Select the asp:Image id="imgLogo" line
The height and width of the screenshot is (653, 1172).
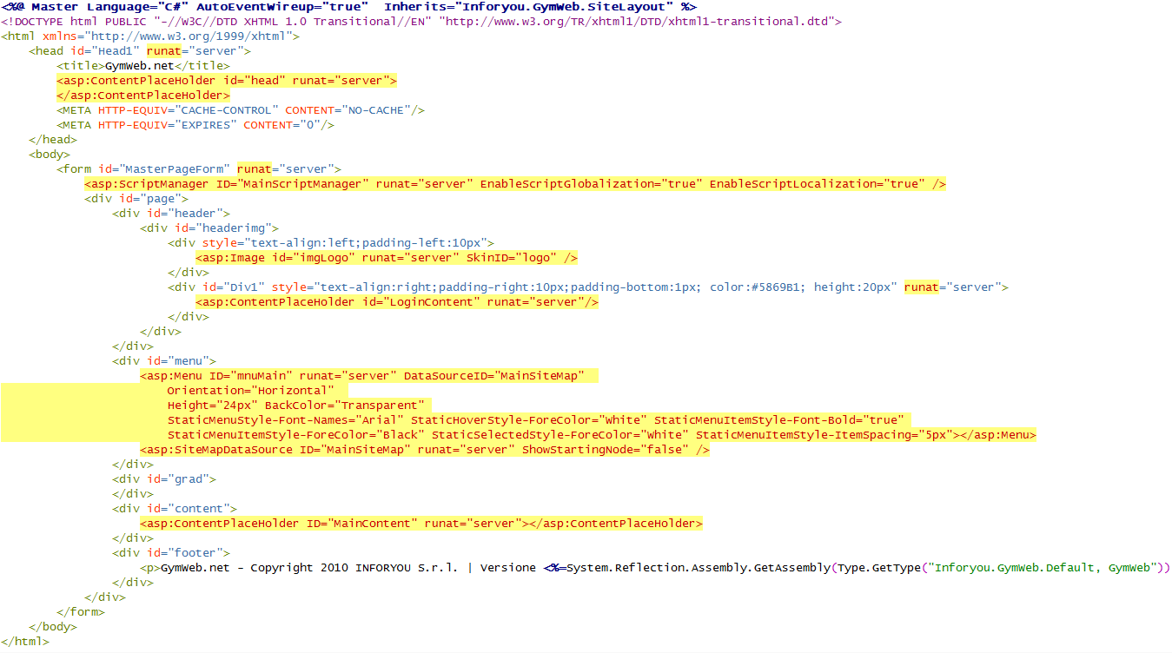click(x=387, y=257)
